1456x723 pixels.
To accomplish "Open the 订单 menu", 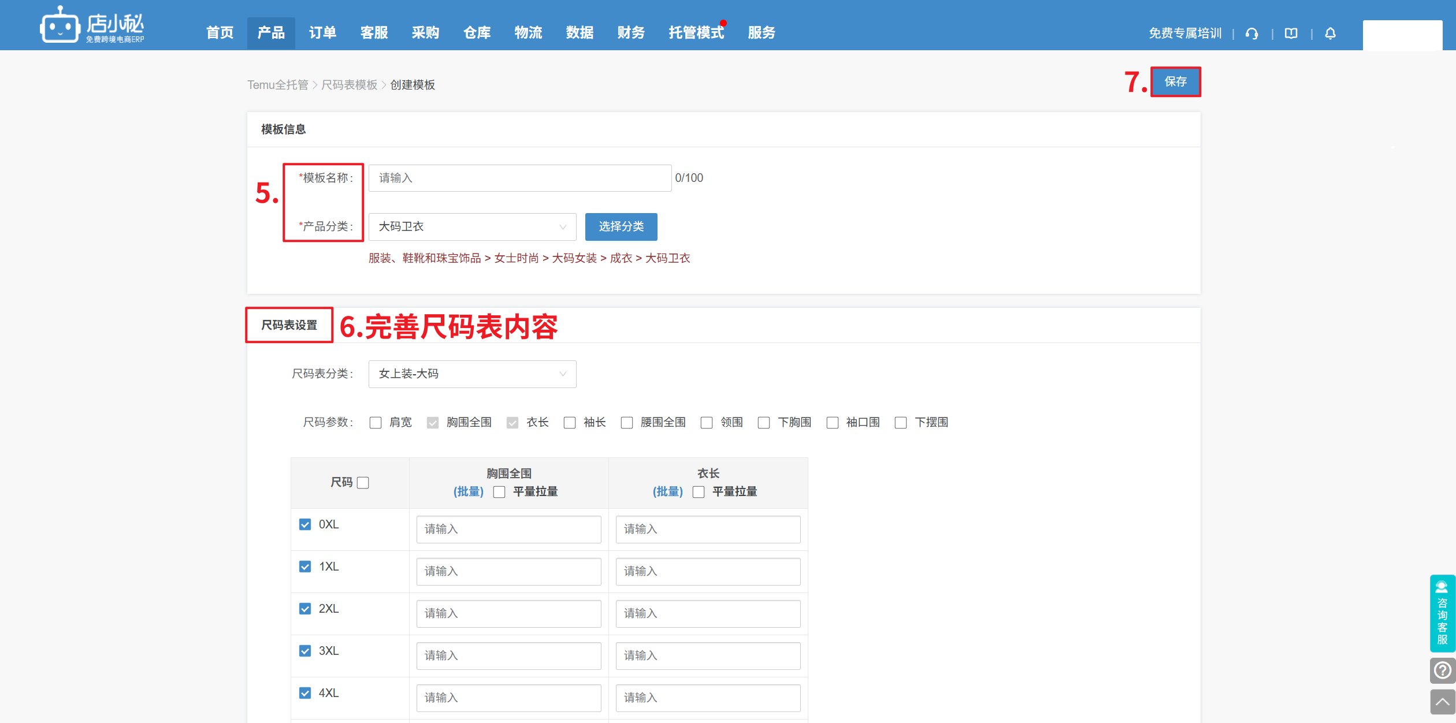I will click(x=322, y=33).
